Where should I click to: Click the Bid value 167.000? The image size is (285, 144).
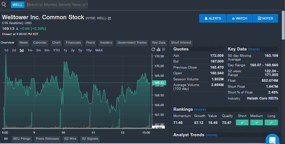point(217,61)
